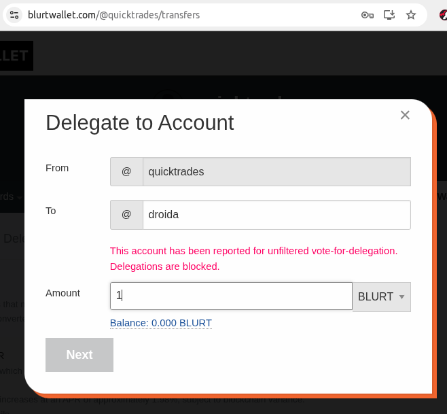Bookmark this page with the star icon
The height and width of the screenshot is (414, 447).
coord(411,15)
